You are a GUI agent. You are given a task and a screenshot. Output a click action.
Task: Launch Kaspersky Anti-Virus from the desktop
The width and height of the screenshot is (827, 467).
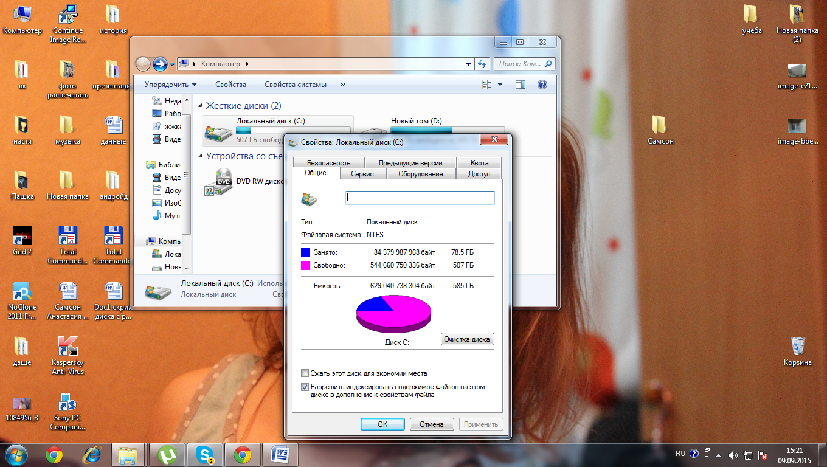tap(68, 356)
